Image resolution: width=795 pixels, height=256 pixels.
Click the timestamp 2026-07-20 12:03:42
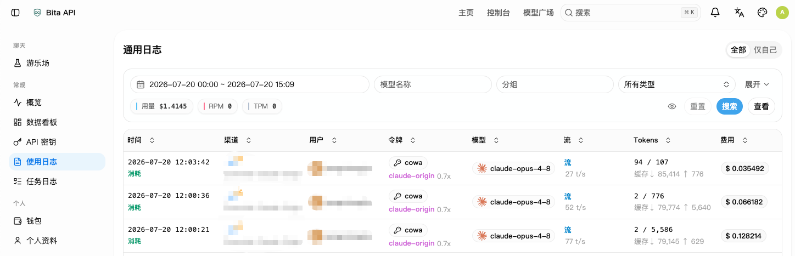pos(169,162)
